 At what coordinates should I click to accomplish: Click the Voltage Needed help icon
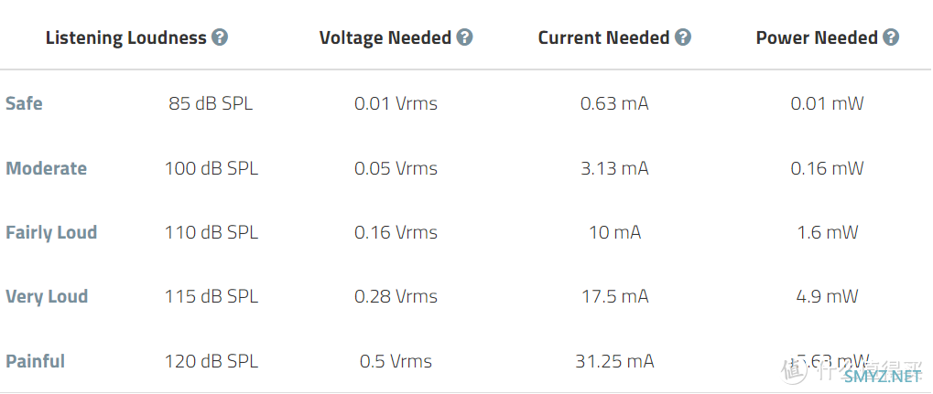click(x=465, y=38)
